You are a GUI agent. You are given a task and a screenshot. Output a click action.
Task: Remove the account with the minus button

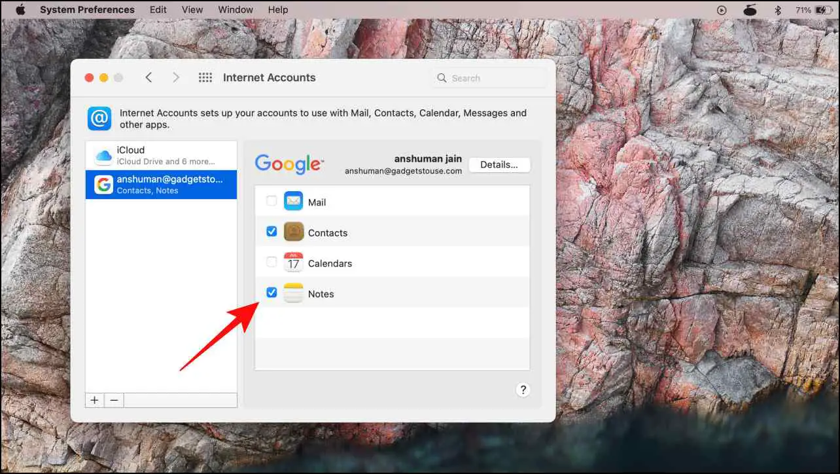pyautogui.click(x=114, y=400)
